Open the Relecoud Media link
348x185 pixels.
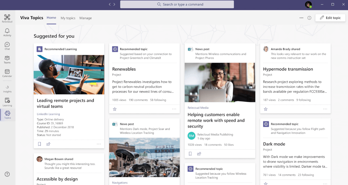[198, 108]
